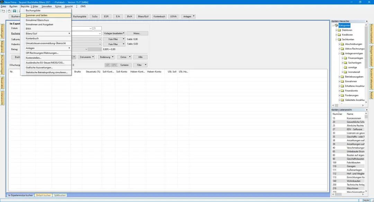Close the Konten: Hierarchie panel
This screenshot has height=202, width=374.
(x=367, y=21)
